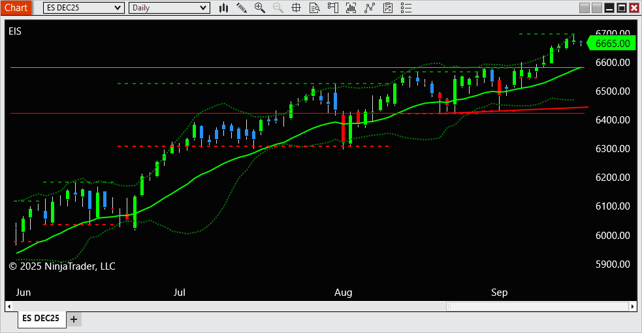
Task: Select the ES DEC25 bottom tab
Action: coord(41,318)
